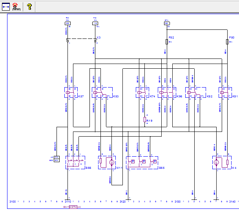Click the ground symbol under S66
The width and height of the screenshot is (239, 212).
pyautogui.click(x=68, y=199)
